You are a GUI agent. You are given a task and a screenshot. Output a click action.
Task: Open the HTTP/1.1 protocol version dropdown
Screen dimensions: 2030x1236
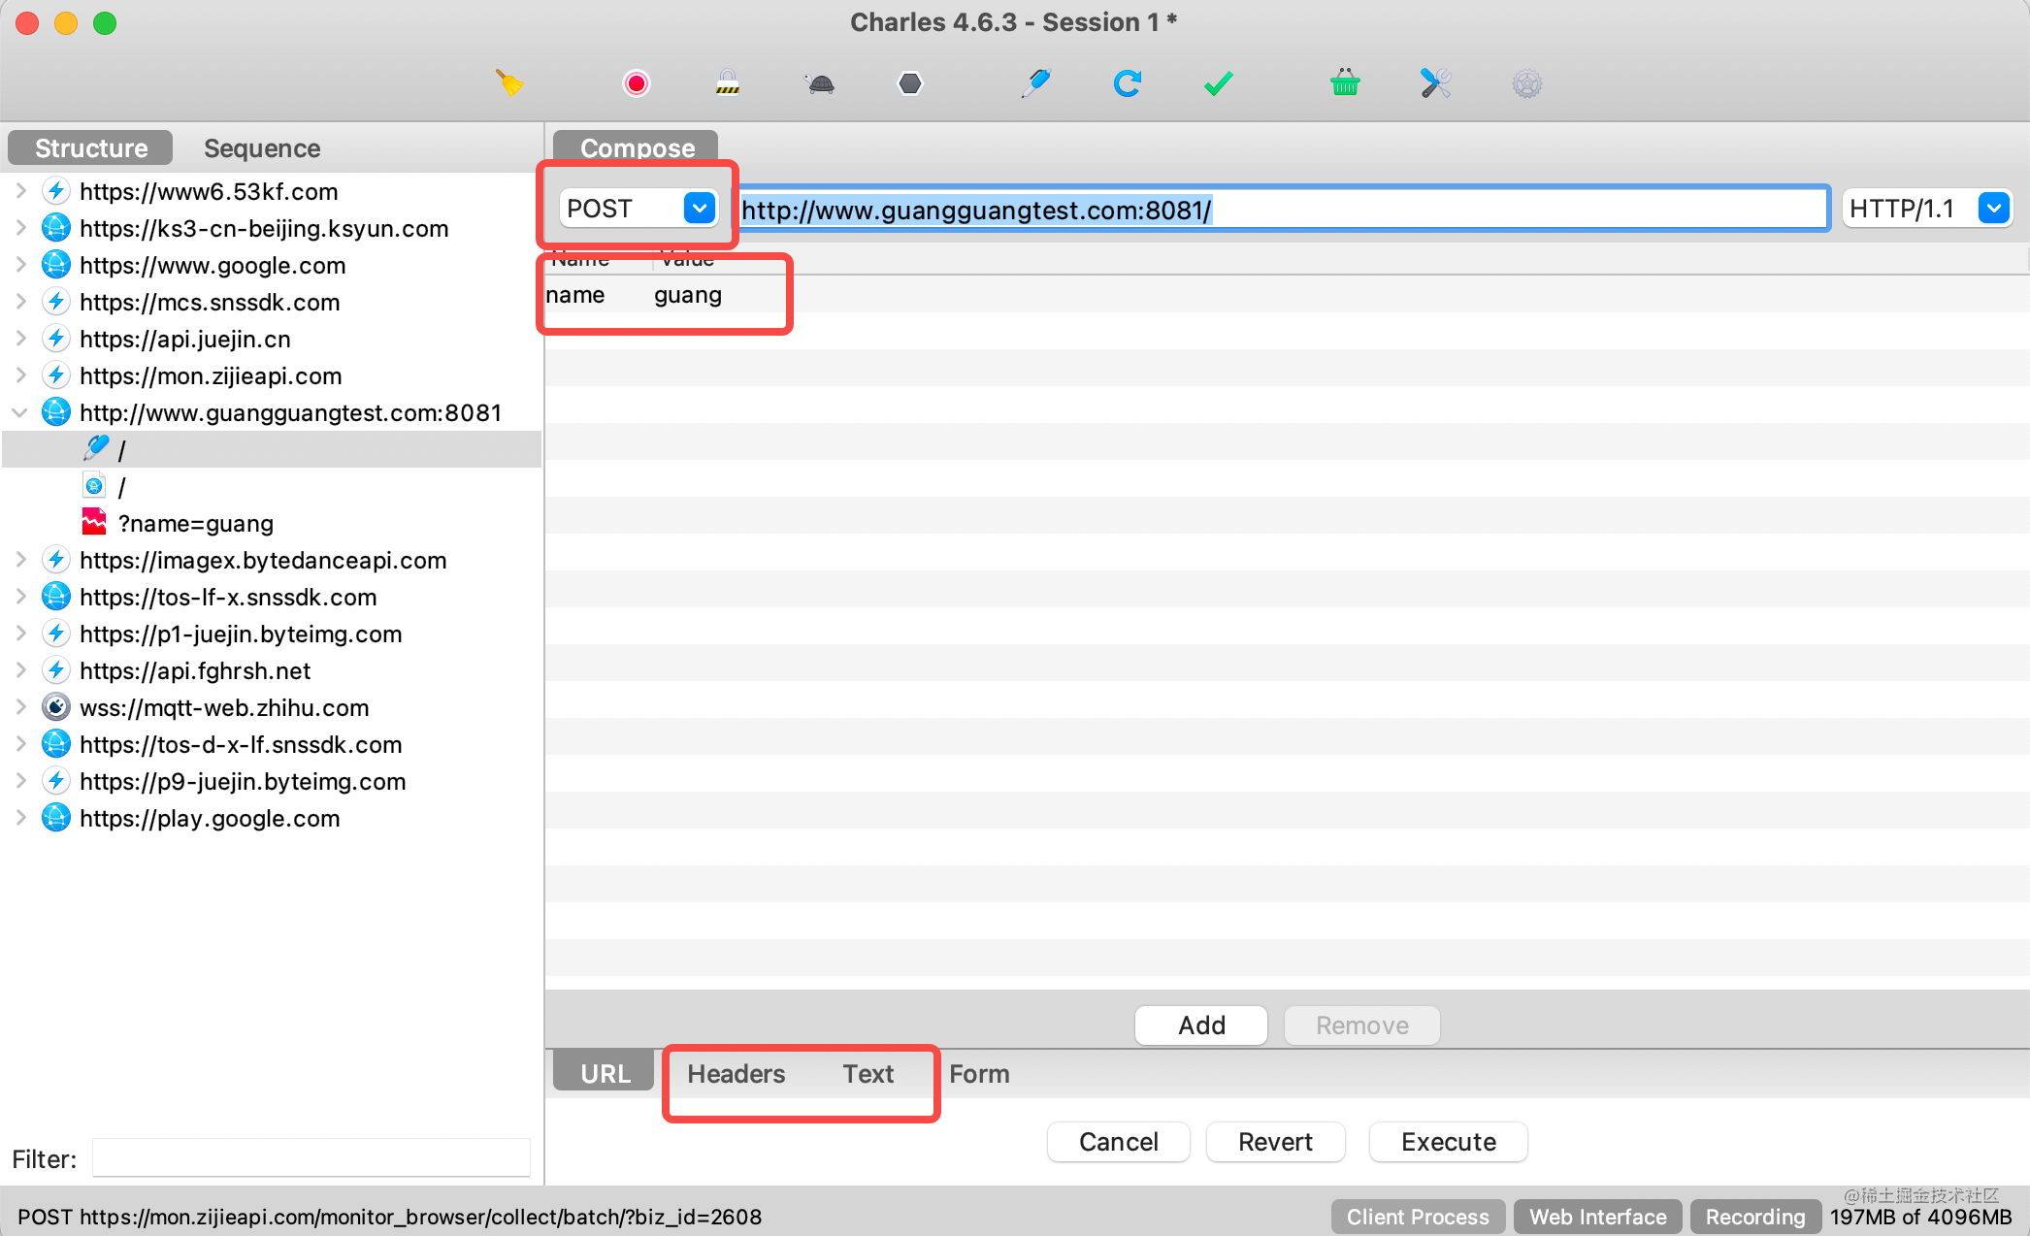point(1993,208)
